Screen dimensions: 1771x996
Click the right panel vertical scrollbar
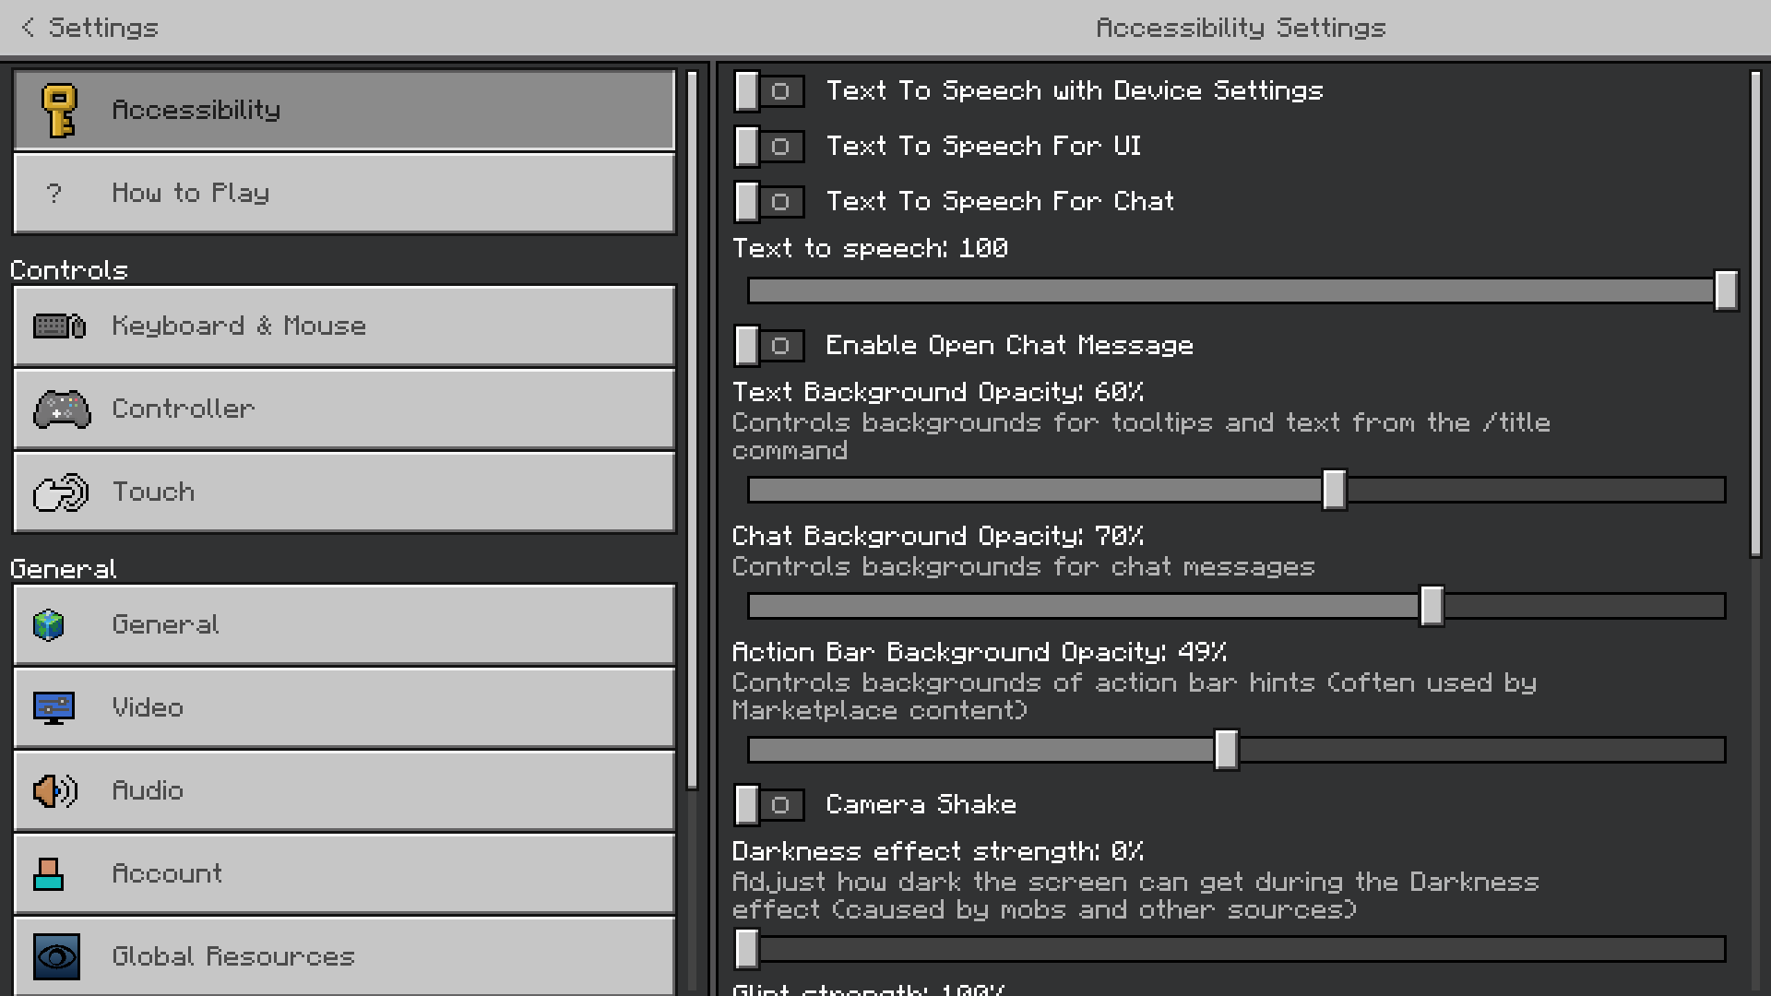click(x=1755, y=314)
